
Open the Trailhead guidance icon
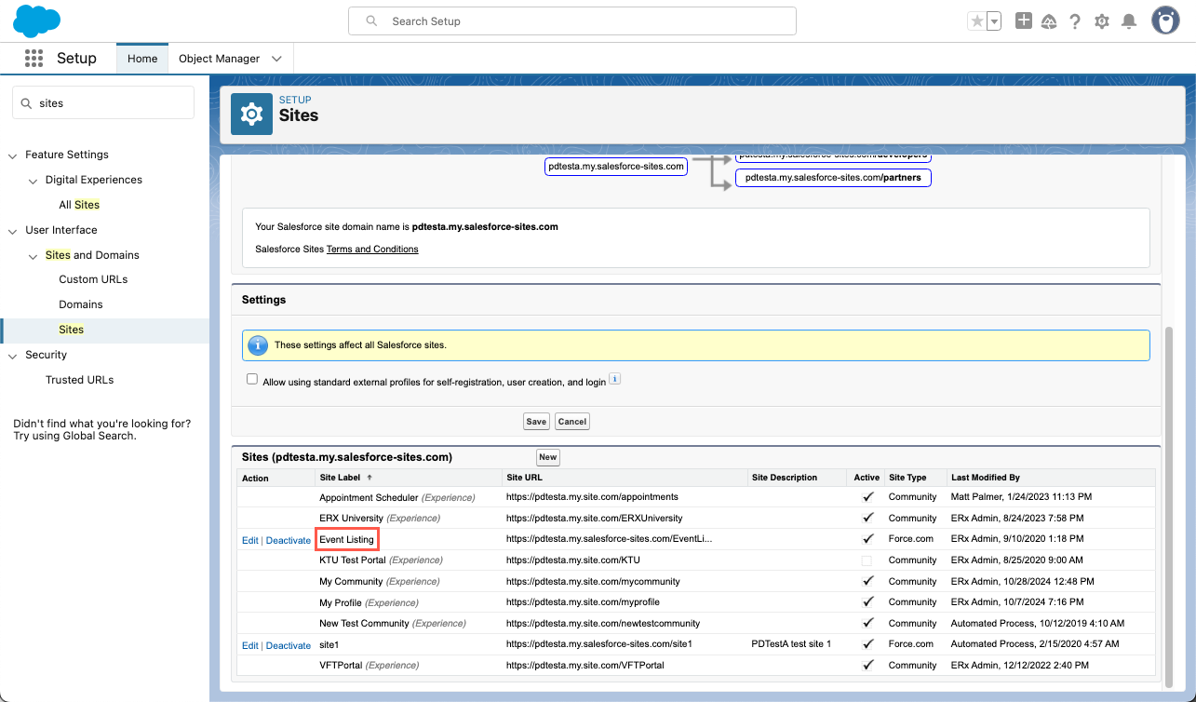click(x=1049, y=21)
